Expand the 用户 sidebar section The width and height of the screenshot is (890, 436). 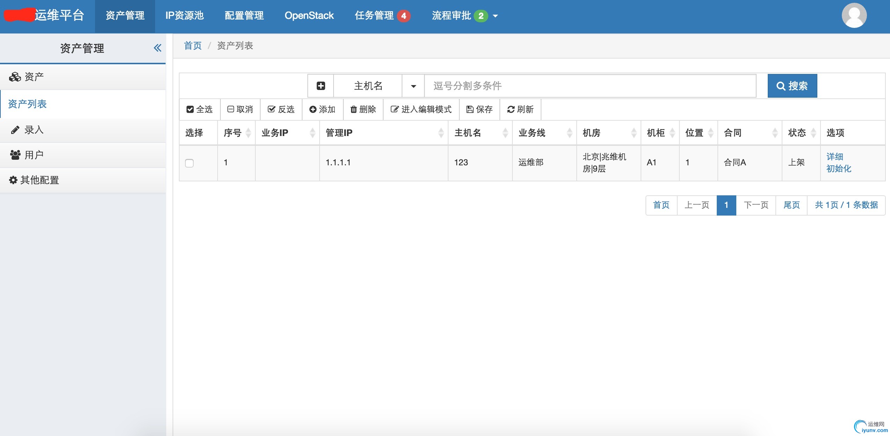pos(83,155)
